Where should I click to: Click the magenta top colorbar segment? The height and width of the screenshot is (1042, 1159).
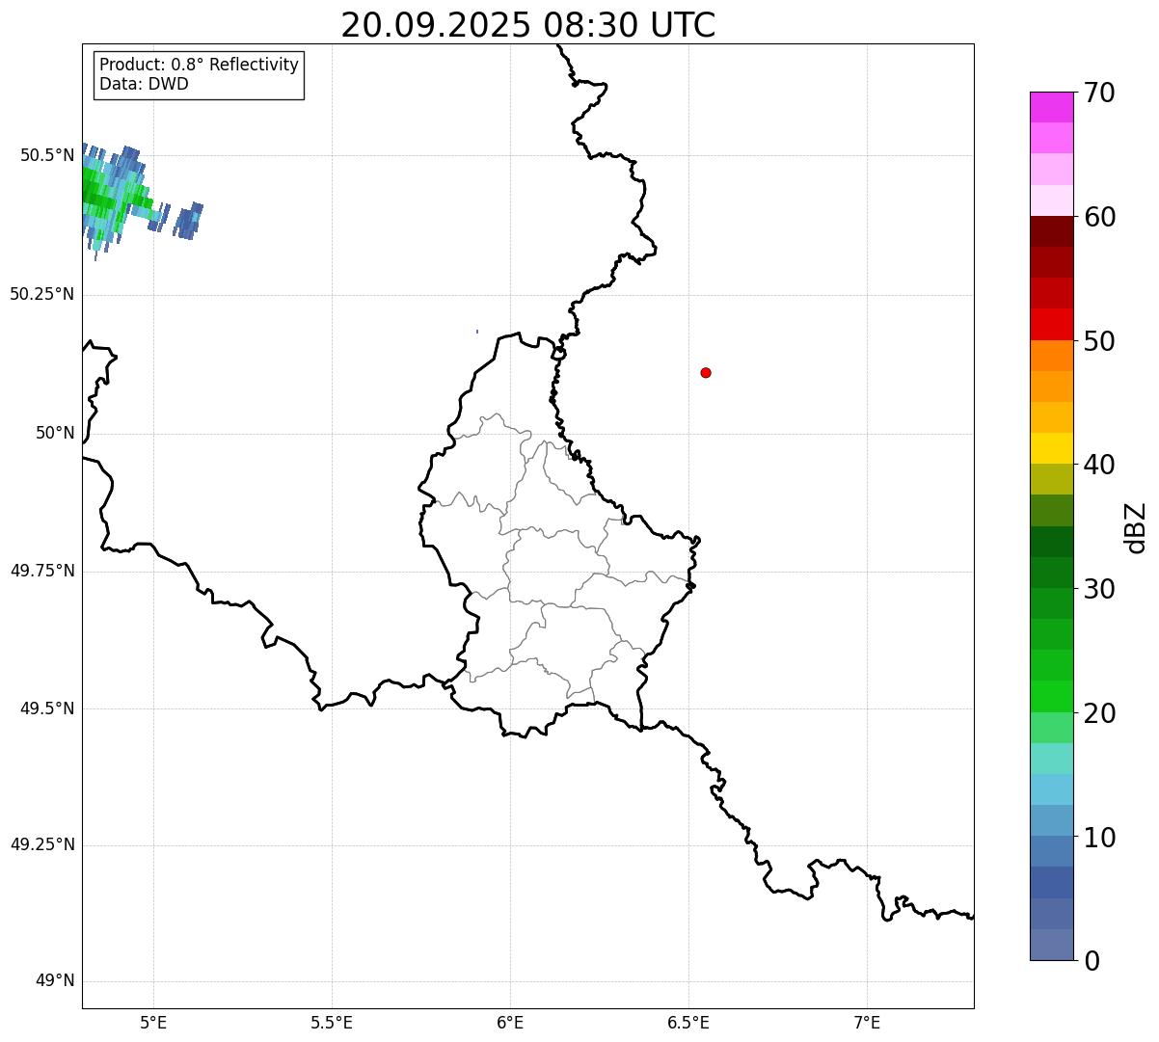point(1051,107)
